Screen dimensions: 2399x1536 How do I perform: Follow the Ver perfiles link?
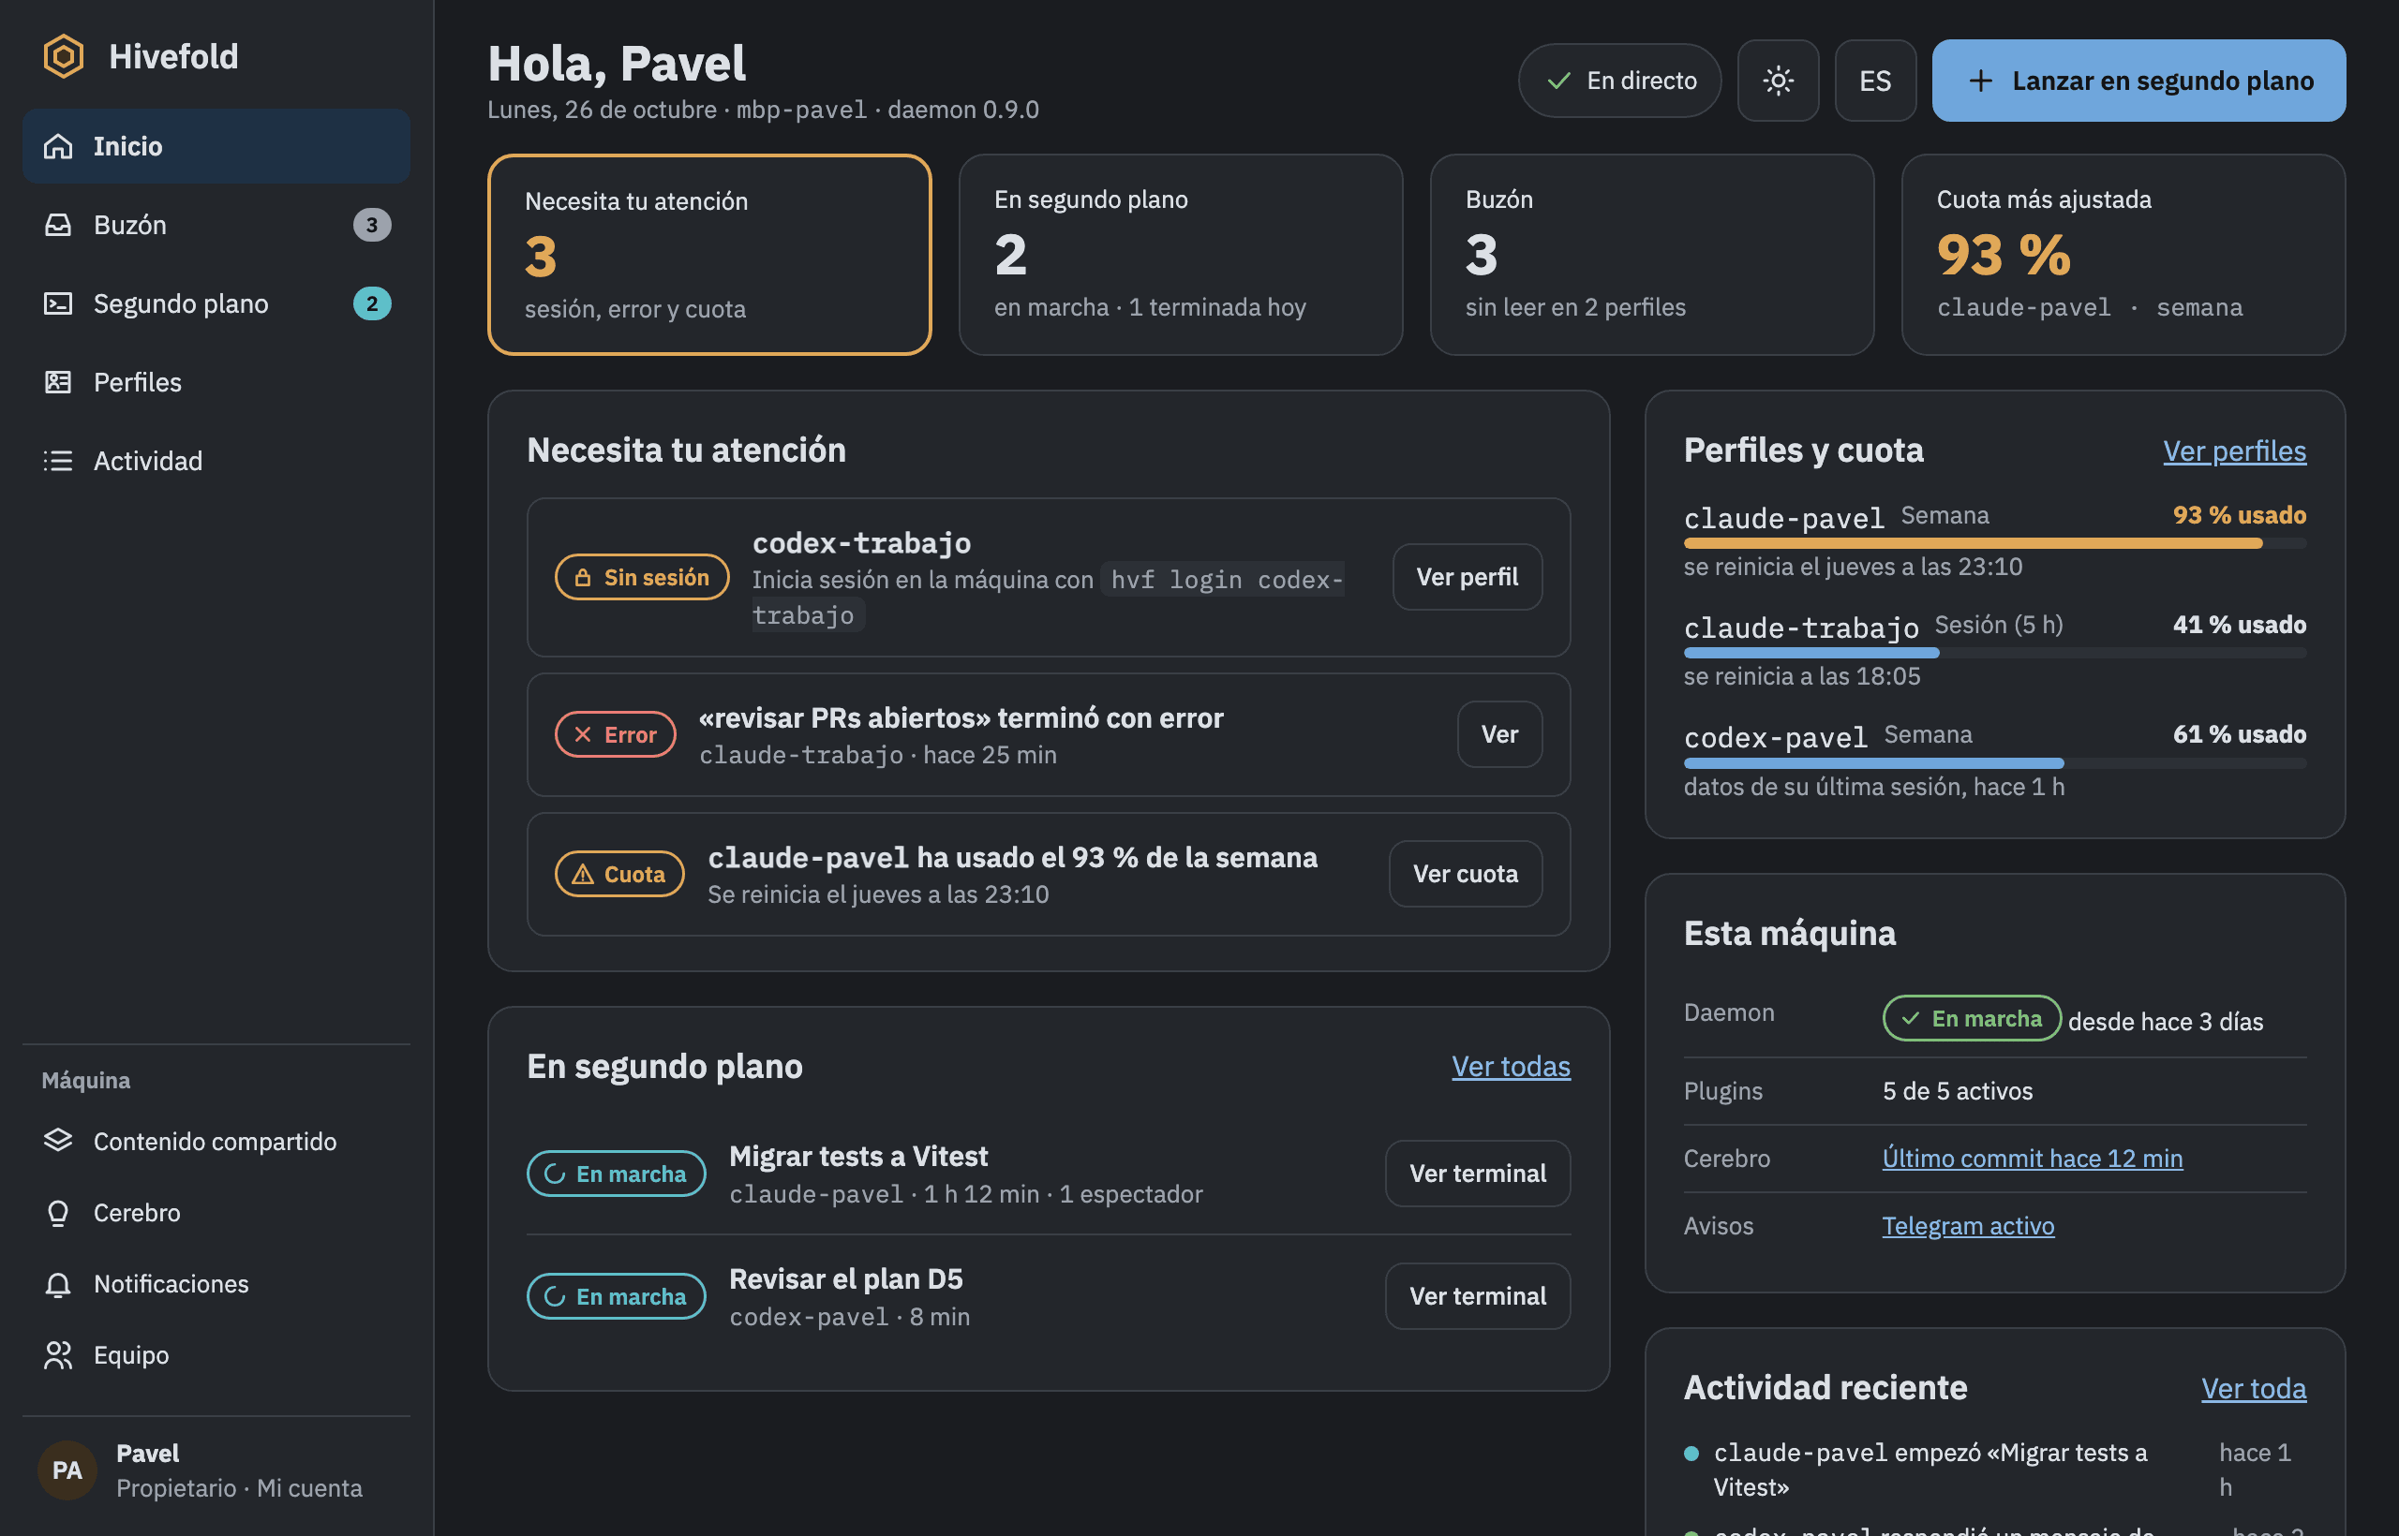(x=2234, y=450)
